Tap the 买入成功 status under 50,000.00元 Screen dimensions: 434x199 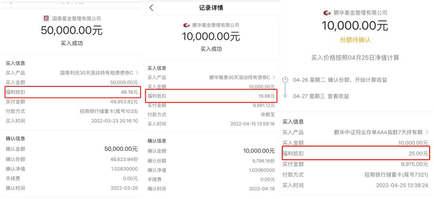point(72,43)
